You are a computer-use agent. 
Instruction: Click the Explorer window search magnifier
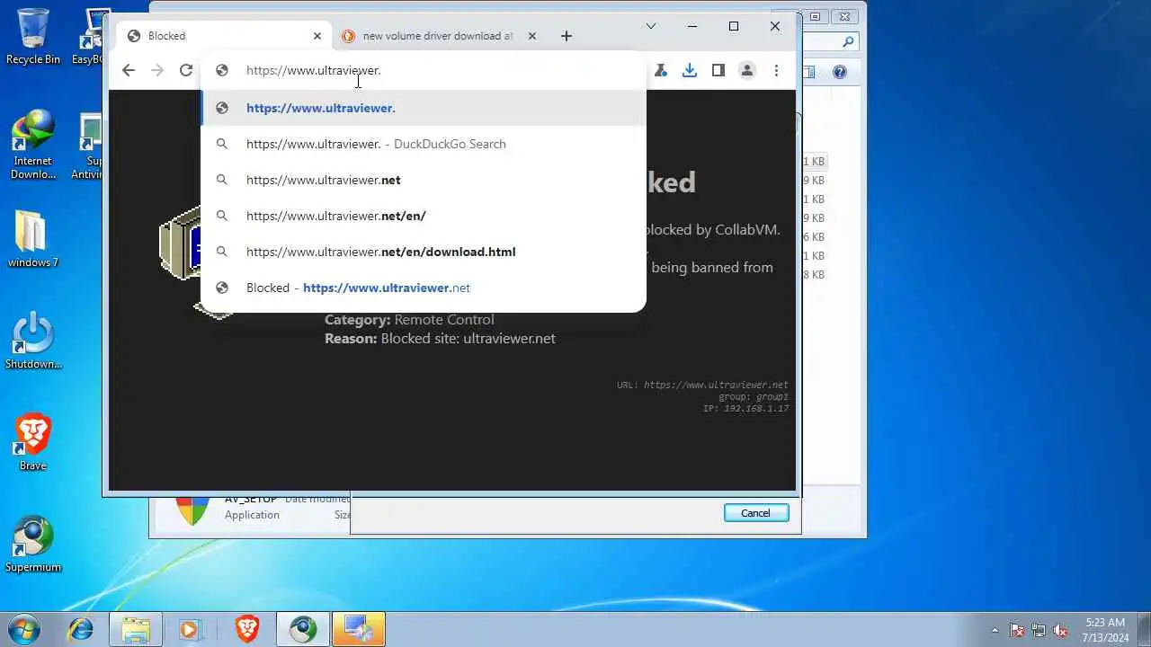coord(847,41)
